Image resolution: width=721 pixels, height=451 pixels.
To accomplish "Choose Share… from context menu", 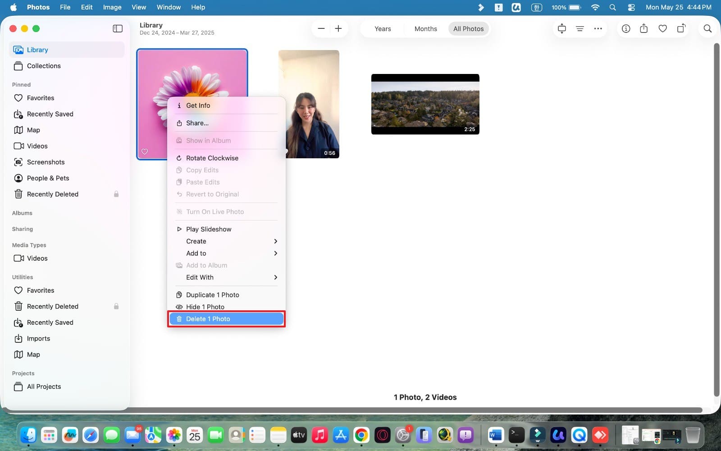I will (x=226, y=123).
